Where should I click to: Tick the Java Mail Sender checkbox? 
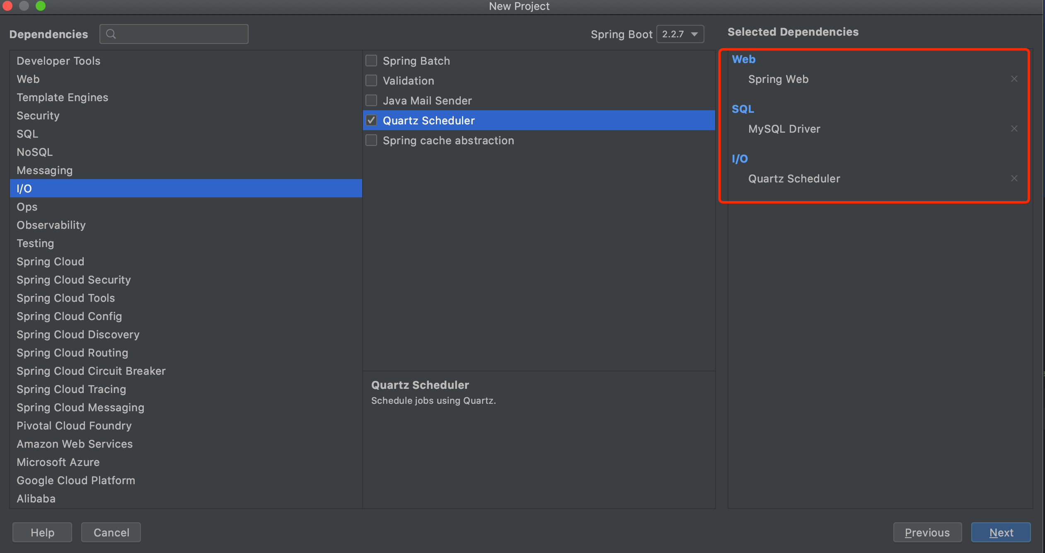(x=371, y=100)
